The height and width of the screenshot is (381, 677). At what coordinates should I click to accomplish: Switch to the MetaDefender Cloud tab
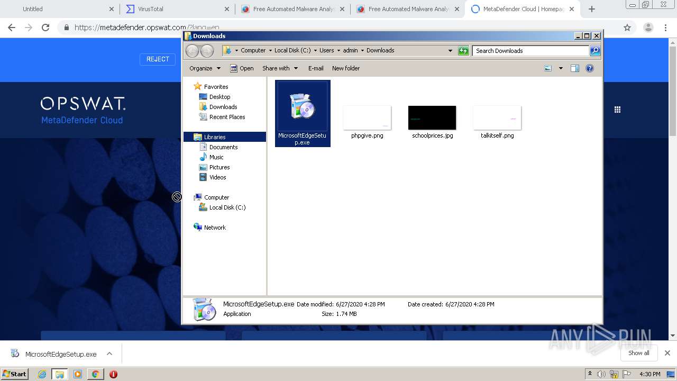pyautogui.click(x=523, y=9)
